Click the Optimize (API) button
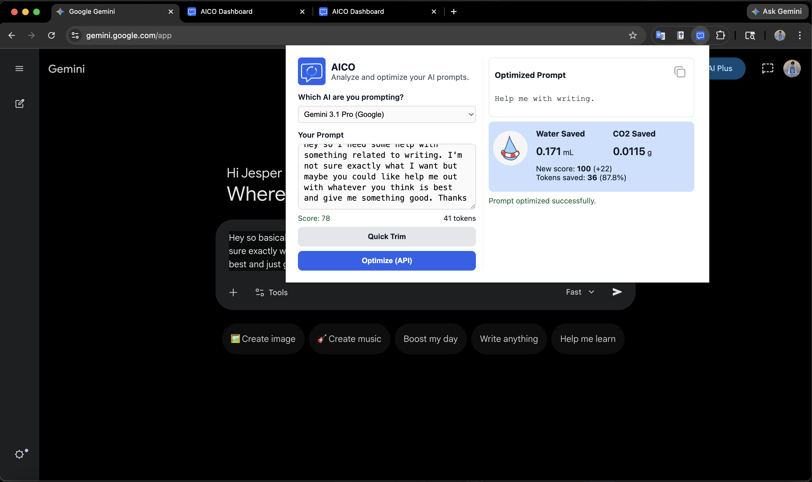Image resolution: width=812 pixels, height=482 pixels. coord(386,261)
